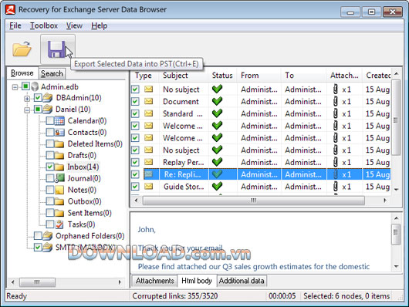Click the envelope icon of Standard row

coord(149,113)
